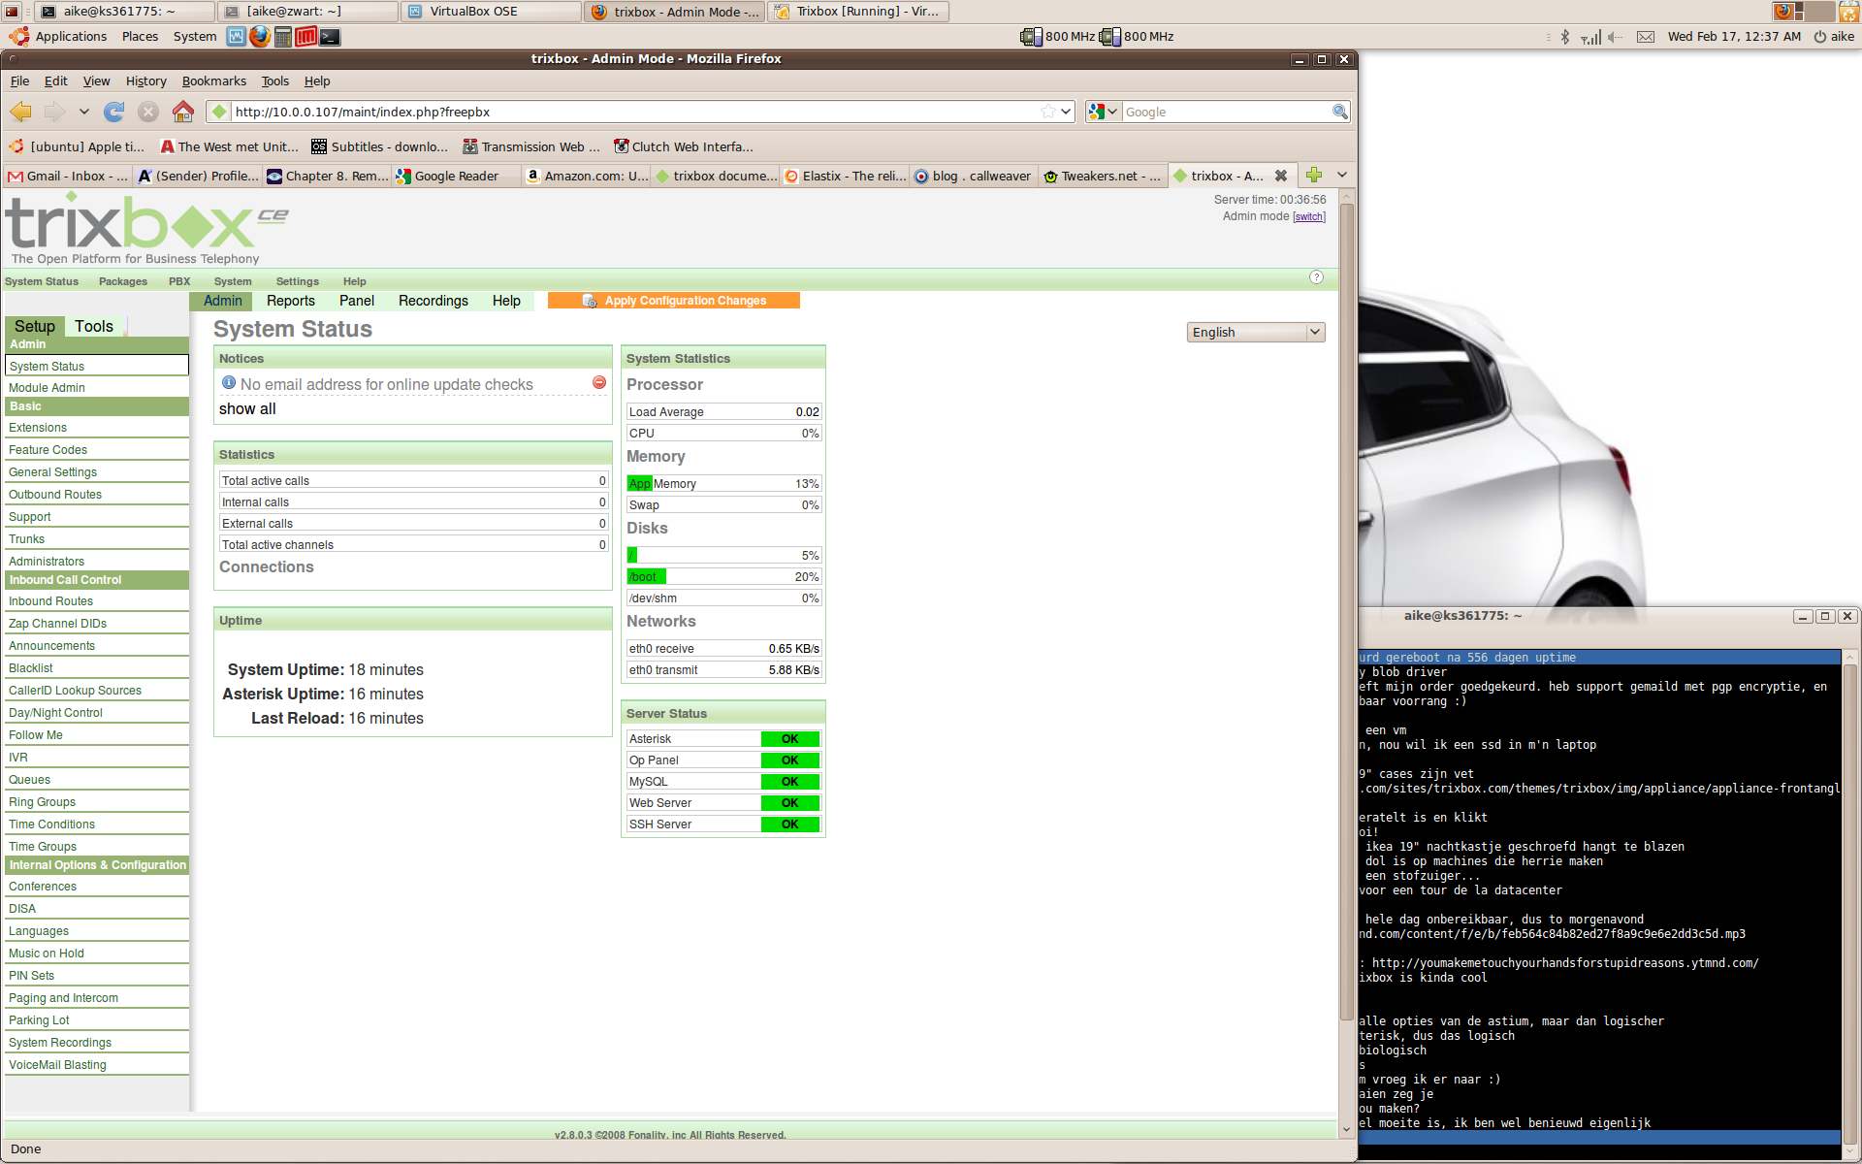1862x1164 pixels.
Task: Click the App Memory usage bar
Action: click(x=724, y=483)
